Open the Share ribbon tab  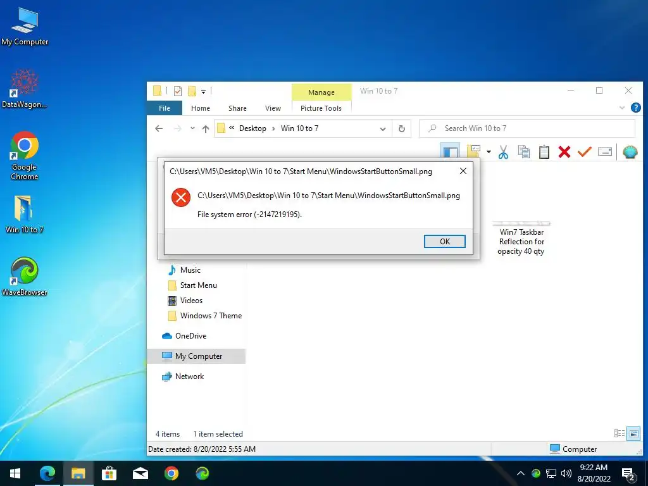coord(238,108)
